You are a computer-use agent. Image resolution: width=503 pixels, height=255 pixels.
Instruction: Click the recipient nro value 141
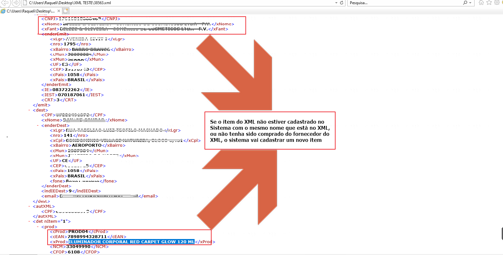[68, 135]
